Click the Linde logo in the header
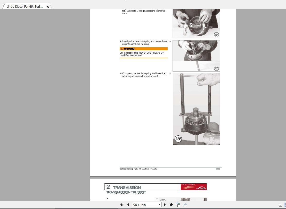This screenshot has height=209, width=286. (x=194, y=187)
